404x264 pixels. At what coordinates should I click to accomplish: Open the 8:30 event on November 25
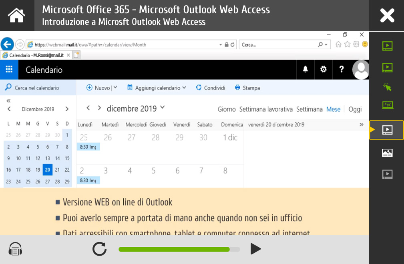(88, 147)
